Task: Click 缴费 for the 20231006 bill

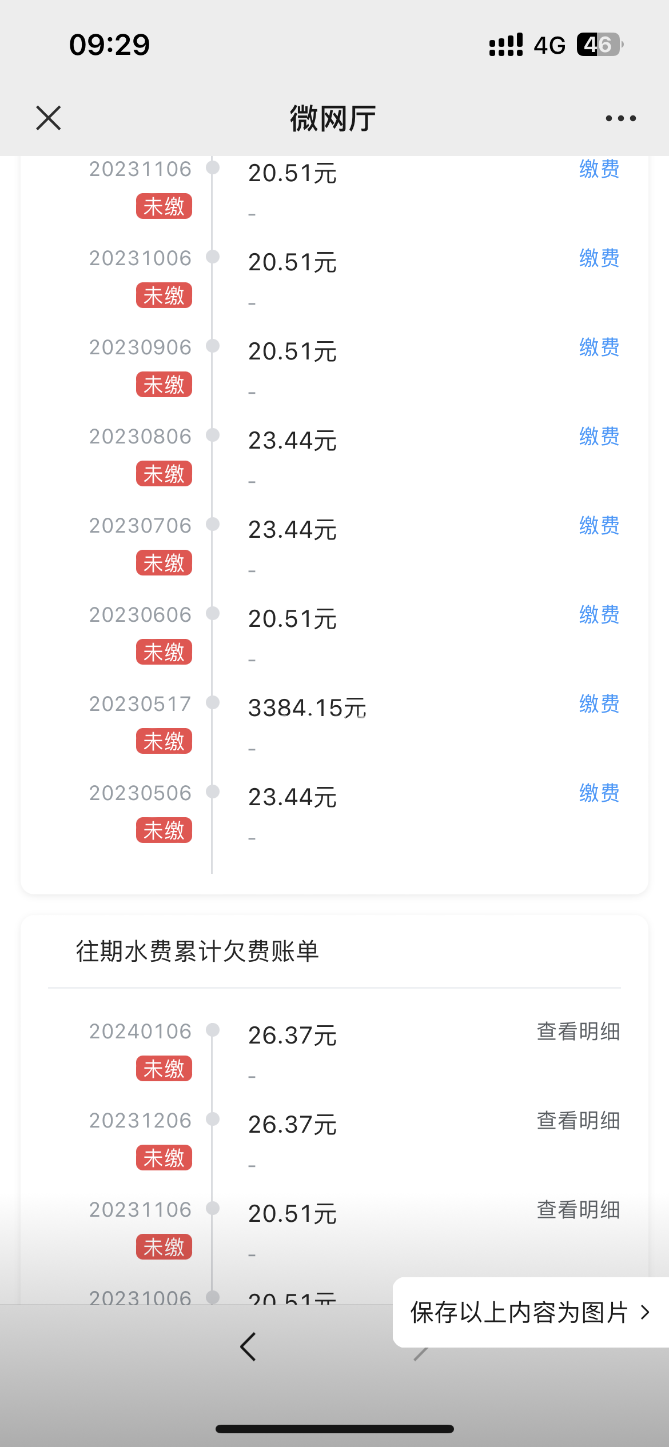Action: [599, 258]
